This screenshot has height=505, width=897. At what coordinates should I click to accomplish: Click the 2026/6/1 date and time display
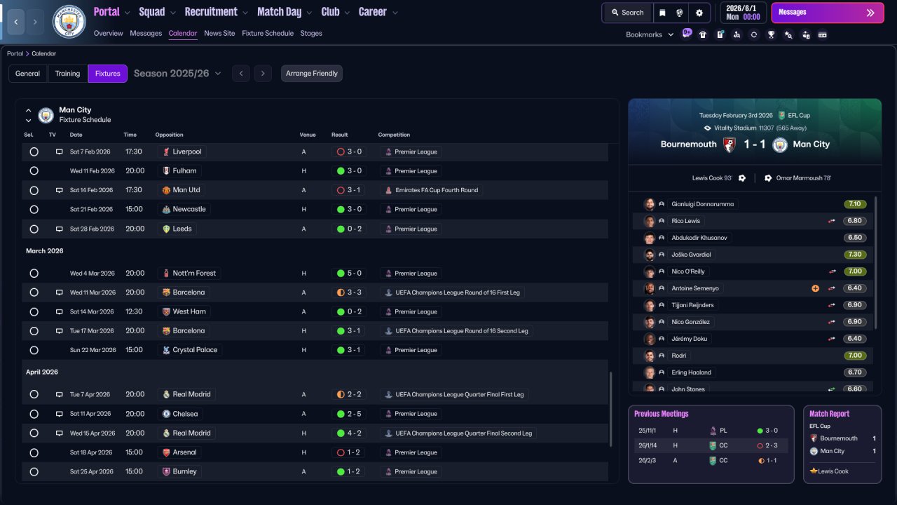[744, 13]
